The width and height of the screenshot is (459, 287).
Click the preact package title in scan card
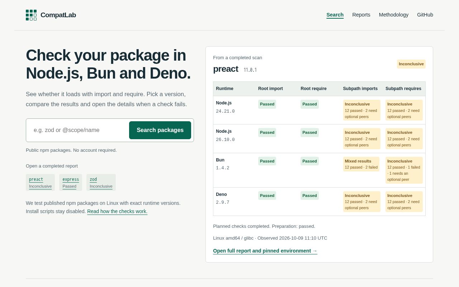[226, 69]
